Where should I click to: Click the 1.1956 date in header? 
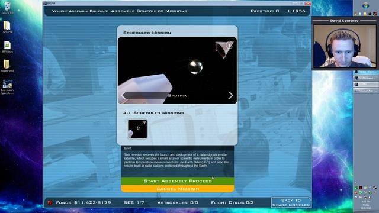click(x=296, y=11)
